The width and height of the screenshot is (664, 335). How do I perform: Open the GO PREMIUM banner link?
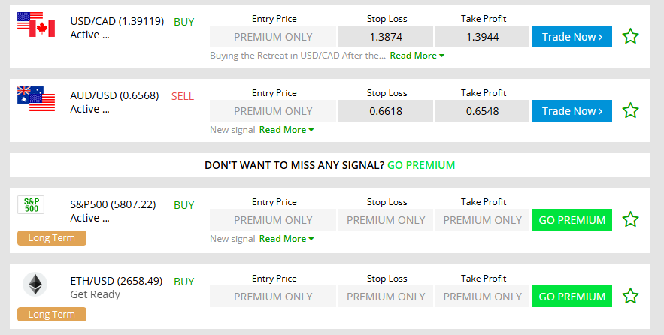(421, 165)
